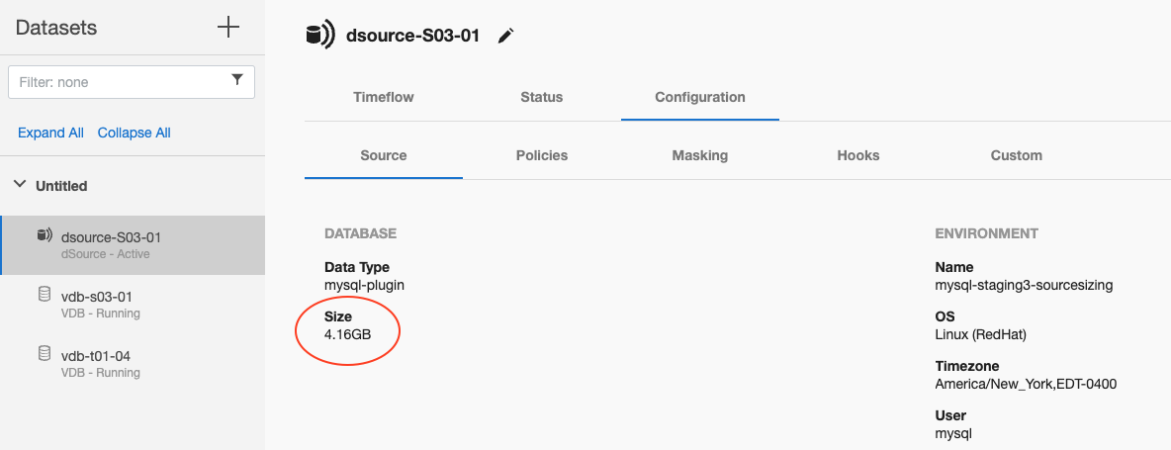The image size is (1171, 450).
Task: Click the Collapse All link
Action: point(134,133)
